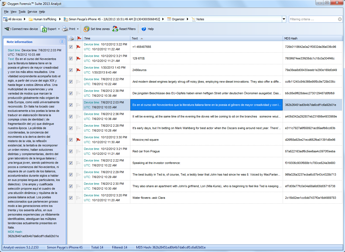
Task: Uncheck the 2456euros note checkbox
Action: pyautogui.click(x=71, y=70)
